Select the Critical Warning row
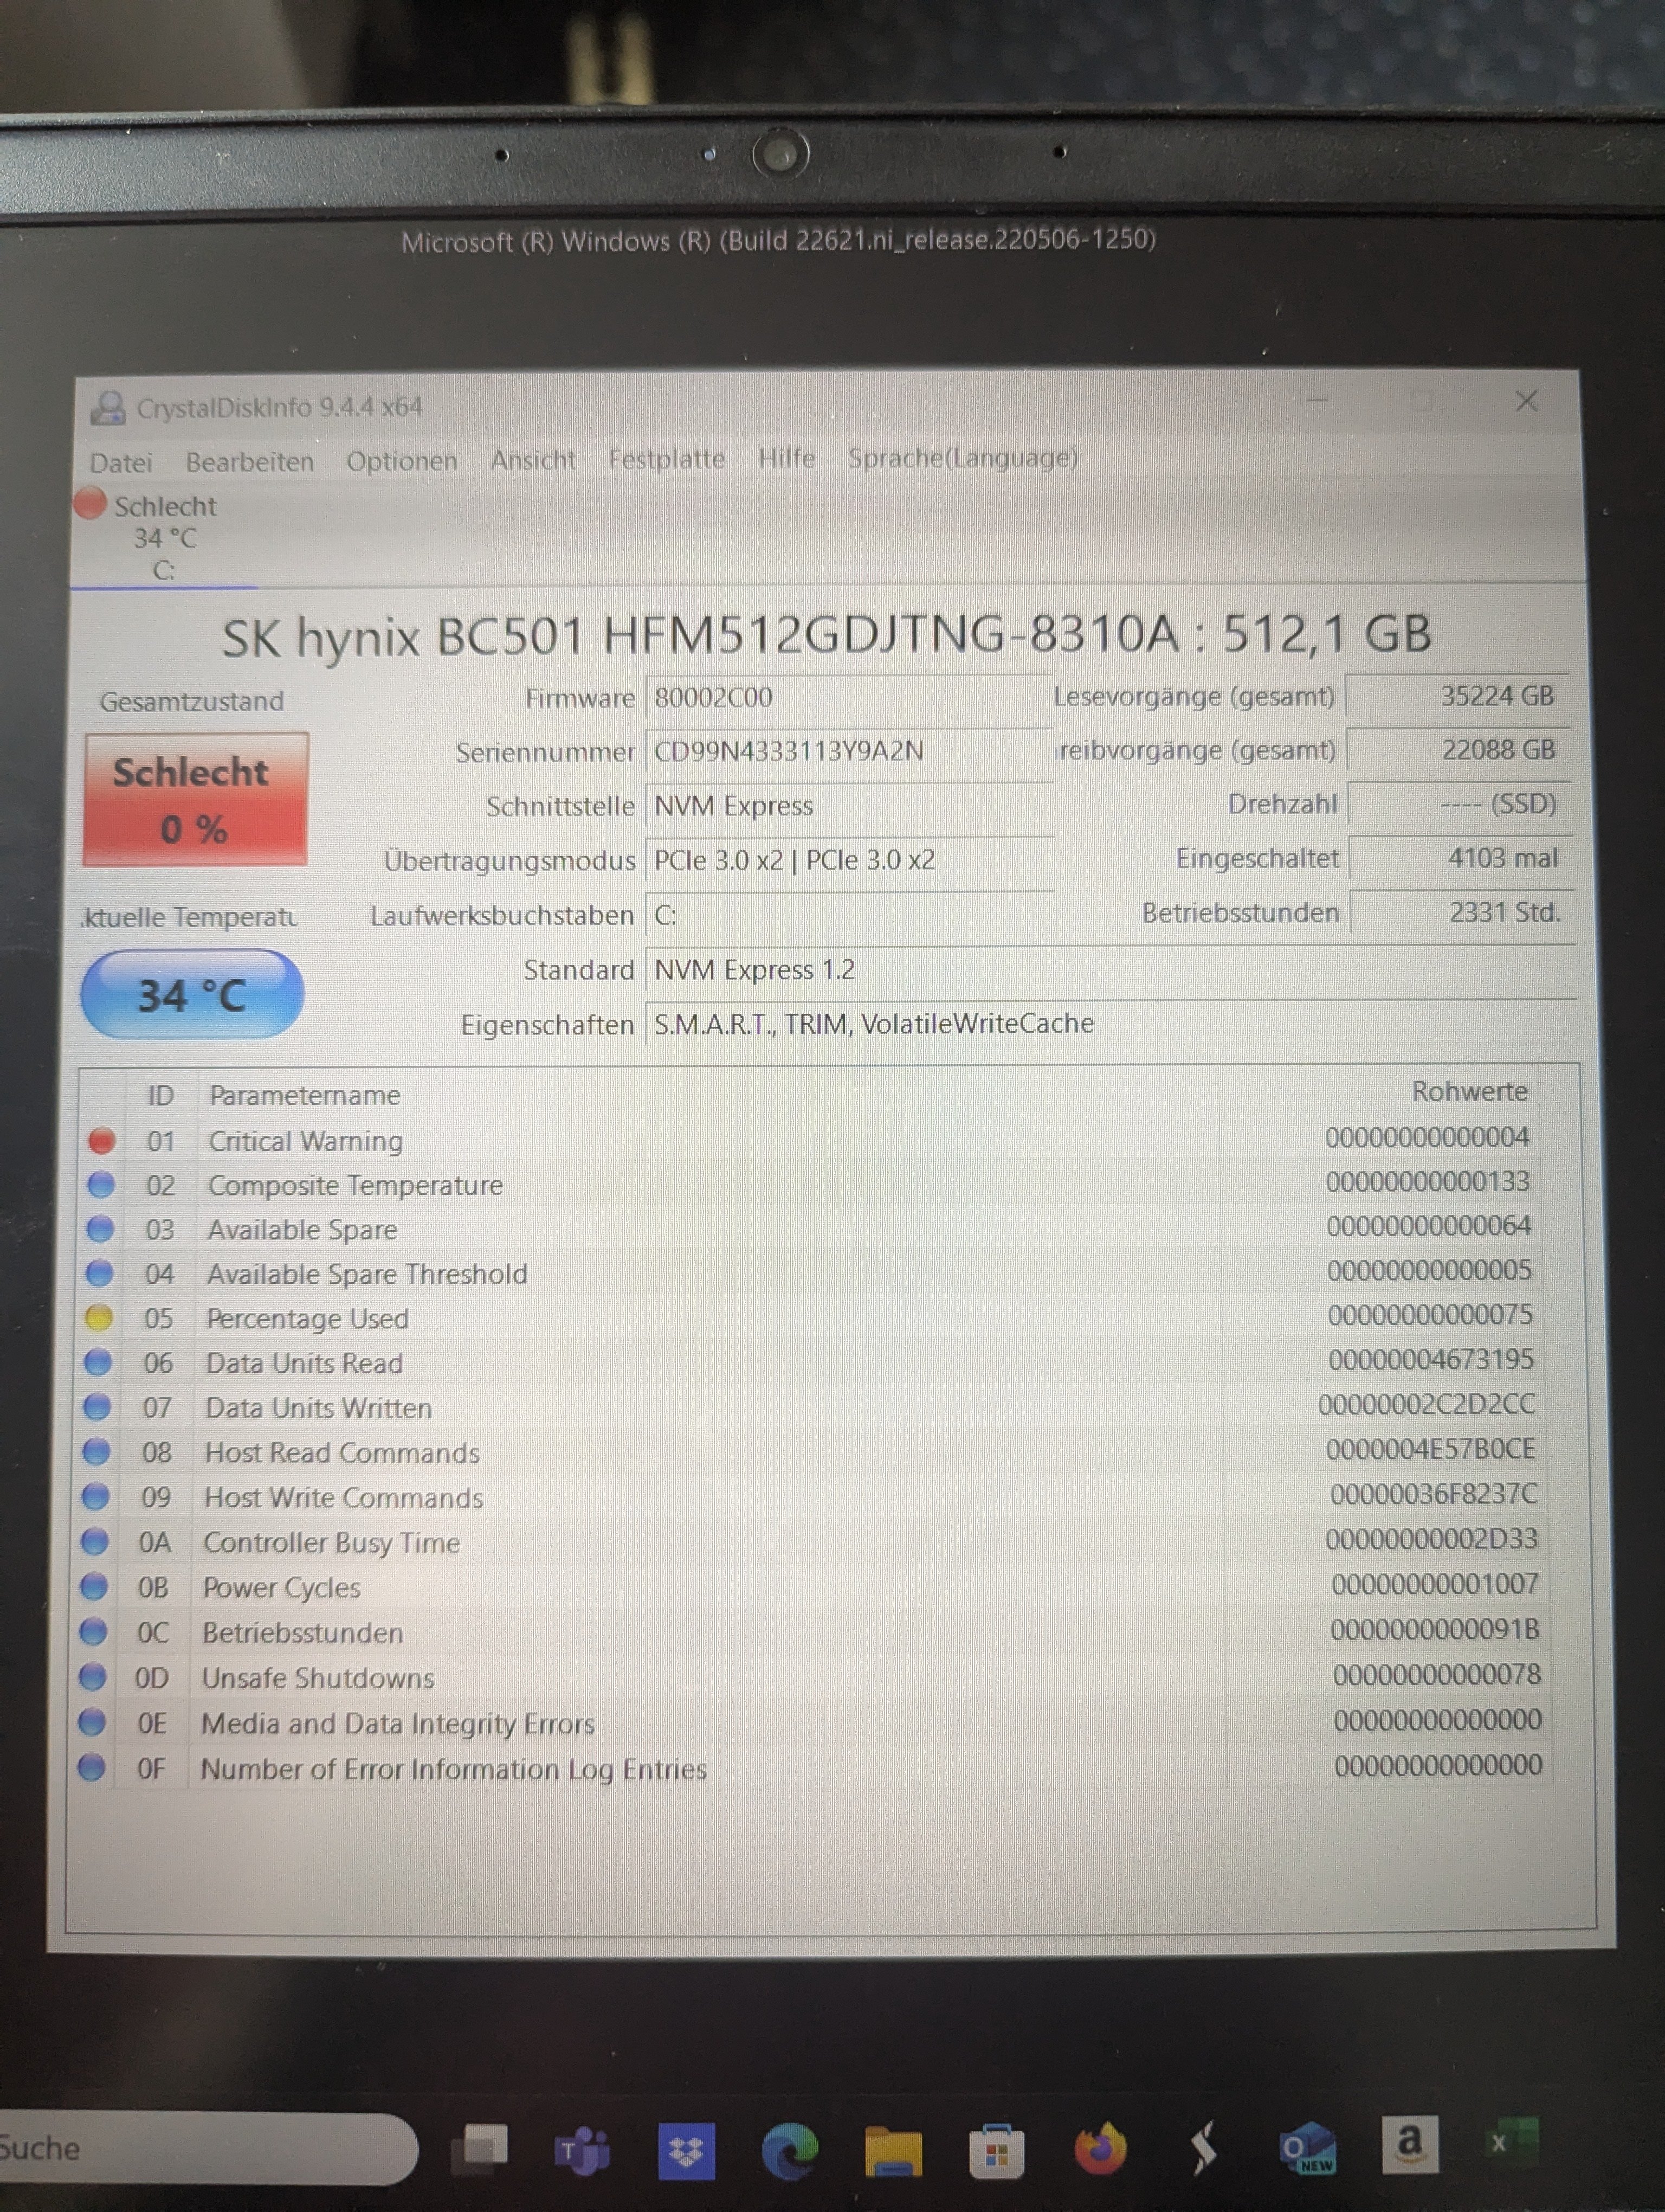This screenshot has height=2212, width=1665. point(305,1141)
